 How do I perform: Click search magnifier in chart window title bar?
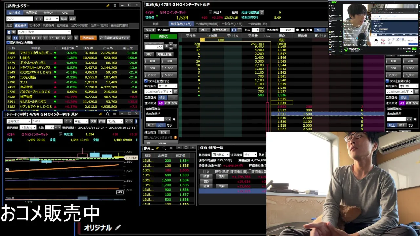[x=108, y=114]
